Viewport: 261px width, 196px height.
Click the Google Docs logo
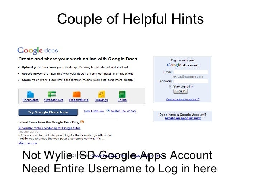(38, 51)
